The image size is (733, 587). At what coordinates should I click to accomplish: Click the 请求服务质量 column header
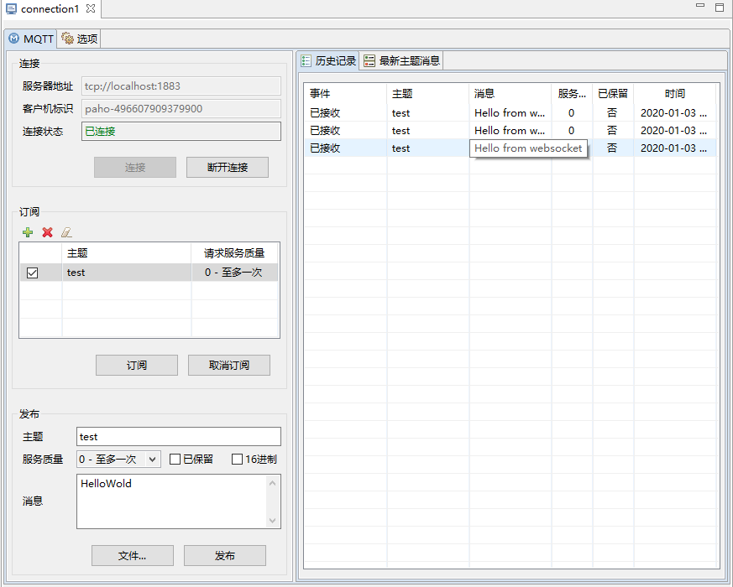click(x=234, y=253)
